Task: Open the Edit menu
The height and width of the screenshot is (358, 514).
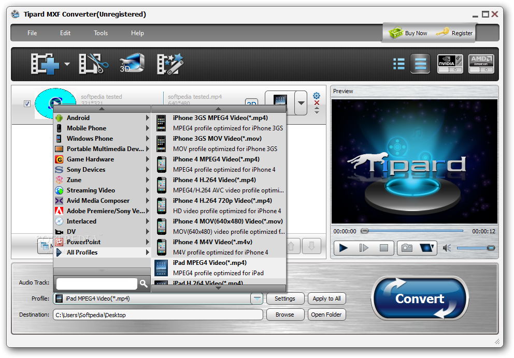Action: tap(65, 33)
